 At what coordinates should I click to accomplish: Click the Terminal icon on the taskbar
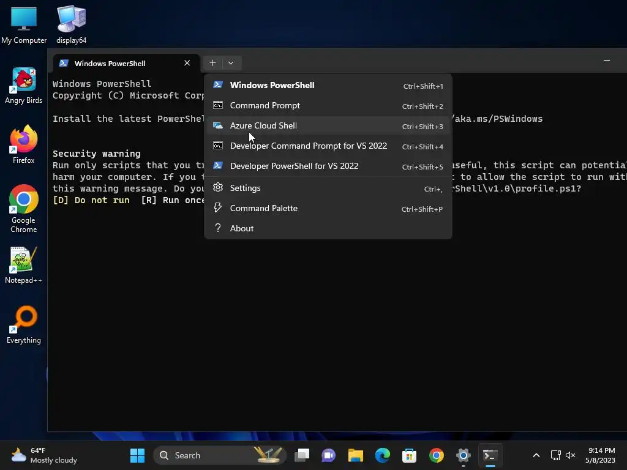point(490,455)
